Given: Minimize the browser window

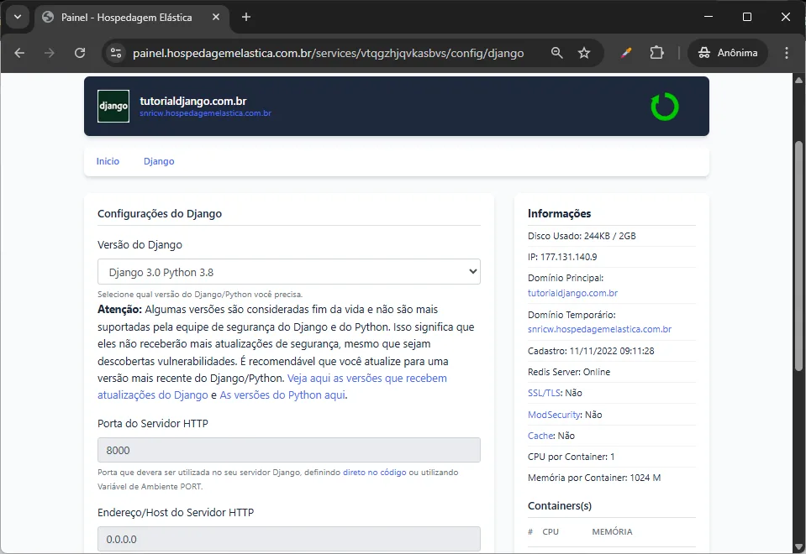Looking at the screenshot, I should 709,17.
